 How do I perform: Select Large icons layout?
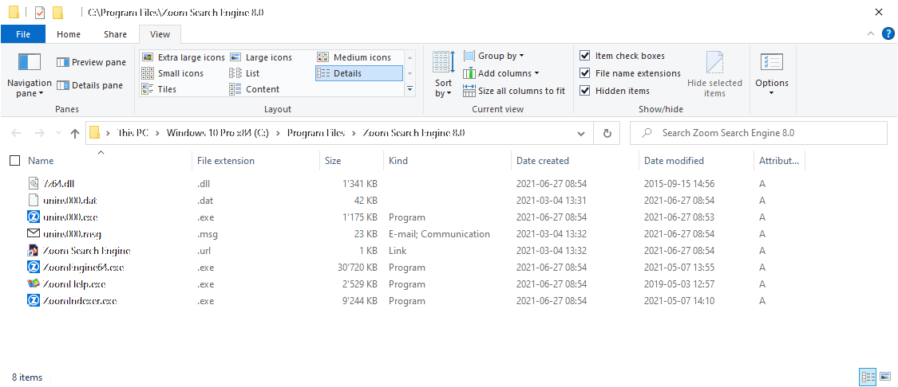(261, 57)
